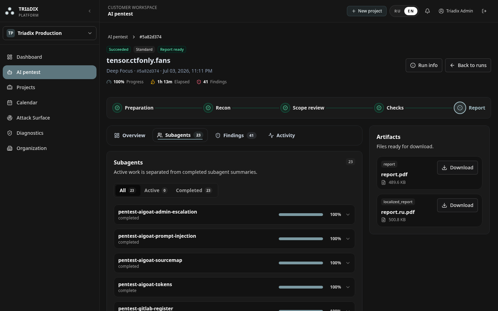Screen dimensions: 498x311
Task: Click the Attack Surface radar icon
Action: (10, 118)
